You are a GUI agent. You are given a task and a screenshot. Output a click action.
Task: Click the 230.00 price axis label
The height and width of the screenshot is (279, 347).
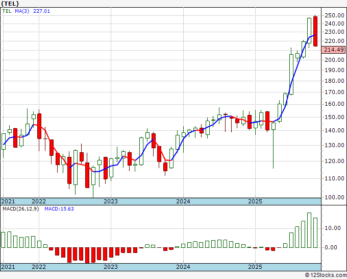point(334,32)
